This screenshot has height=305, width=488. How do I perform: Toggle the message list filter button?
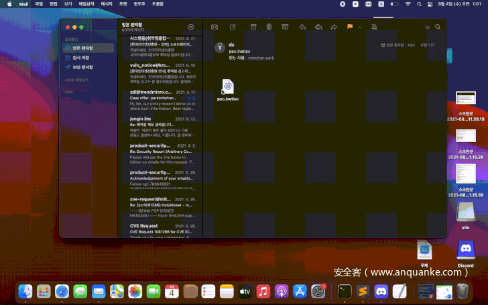tap(191, 27)
